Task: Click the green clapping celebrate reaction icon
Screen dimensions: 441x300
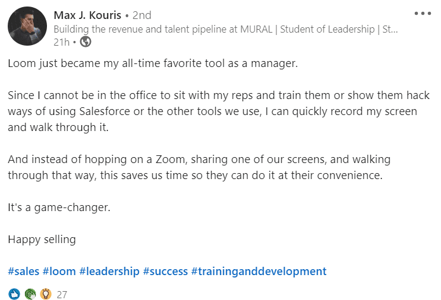Action: (30, 294)
